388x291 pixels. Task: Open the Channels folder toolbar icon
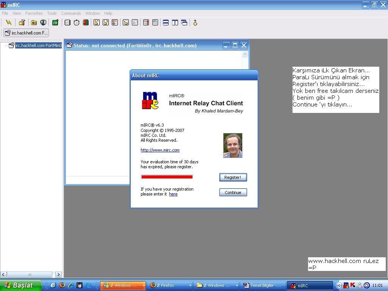34,23
